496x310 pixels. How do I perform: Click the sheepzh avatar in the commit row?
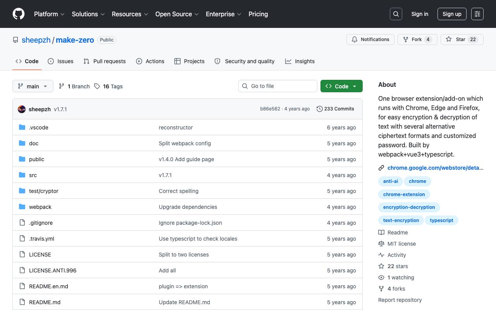click(22, 109)
